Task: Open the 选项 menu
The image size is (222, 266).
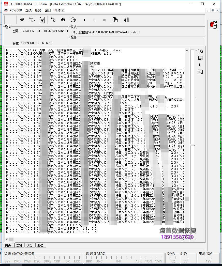Action: (28, 10)
